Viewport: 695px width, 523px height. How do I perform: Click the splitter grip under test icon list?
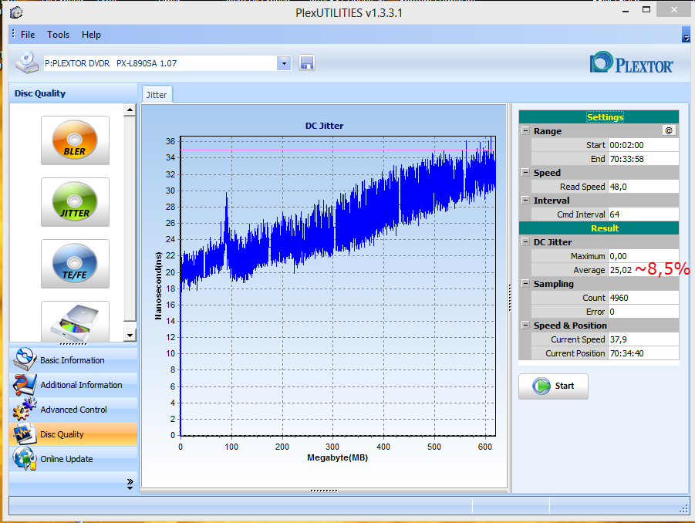click(x=73, y=344)
